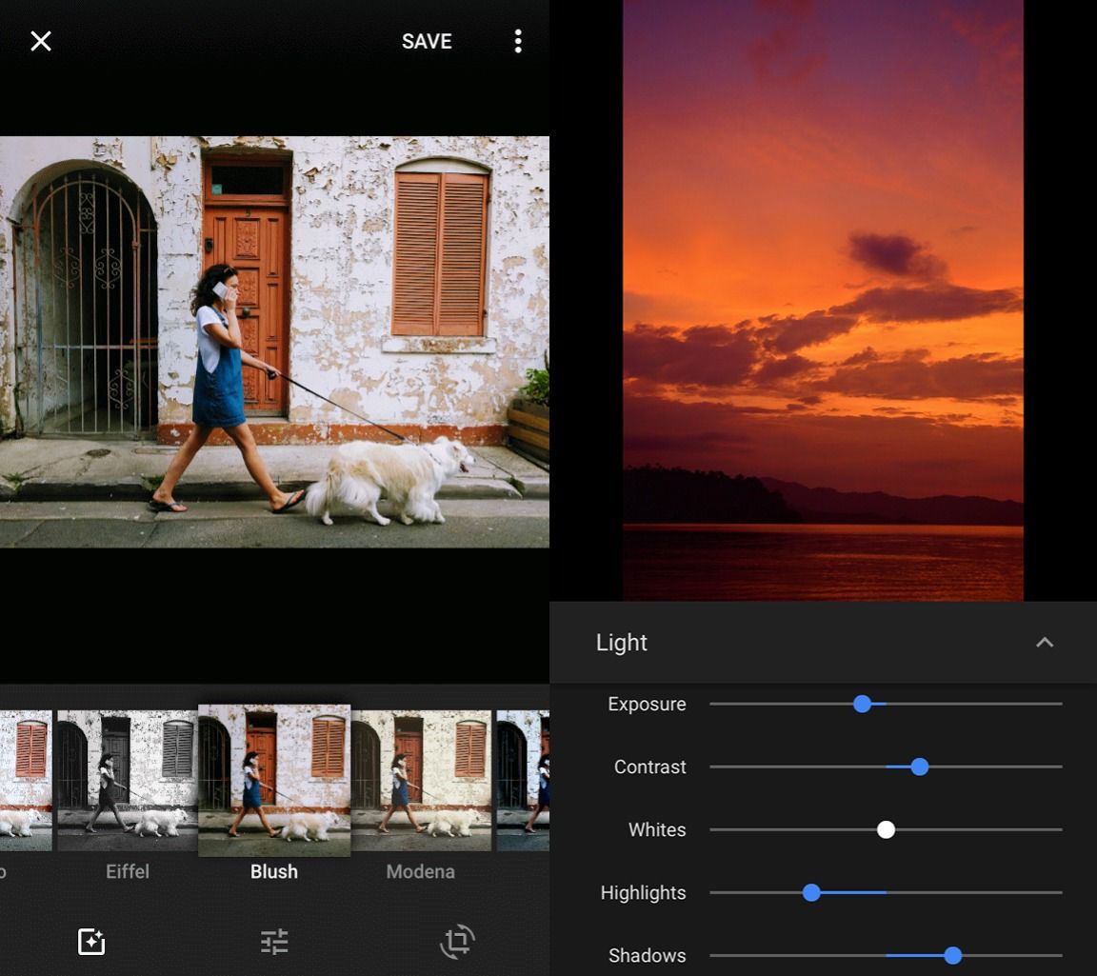Screen dimensions: 1097x976
Task: Close the photo editor with X icon
Action: (41, 41)
